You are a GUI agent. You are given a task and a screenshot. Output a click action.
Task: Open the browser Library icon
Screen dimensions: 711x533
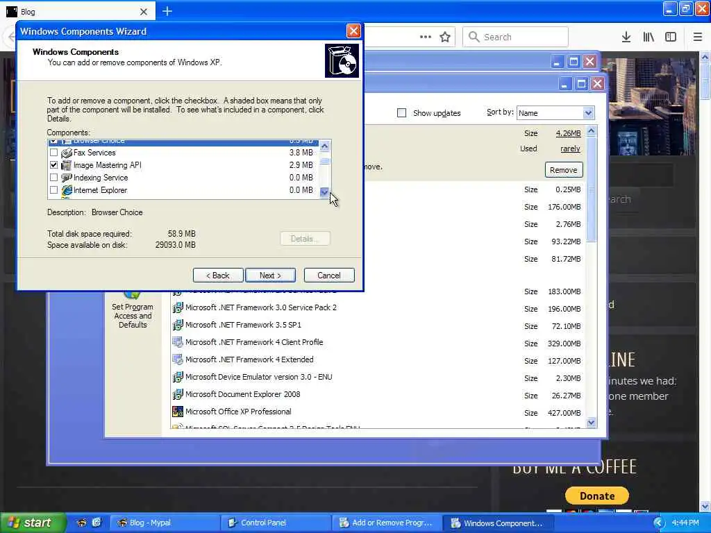tap(649, 37)
